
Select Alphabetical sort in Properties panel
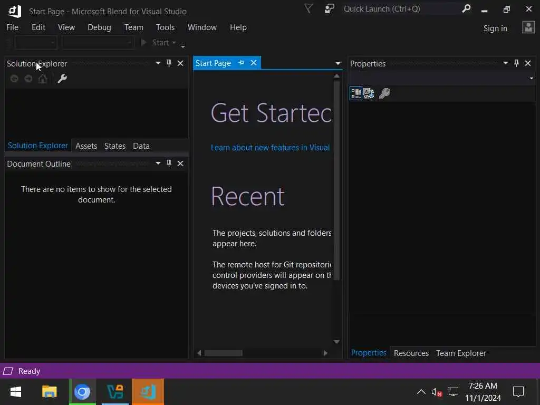pyautogui.click(x=369, y=93)
